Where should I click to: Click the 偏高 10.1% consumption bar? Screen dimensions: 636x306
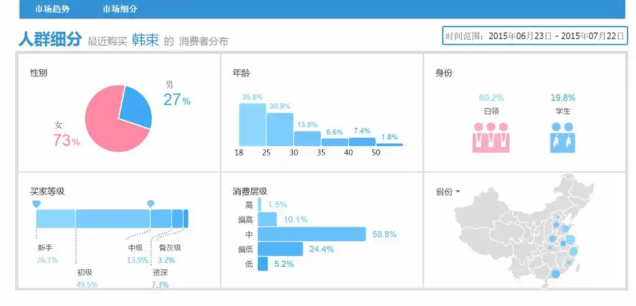267,219
